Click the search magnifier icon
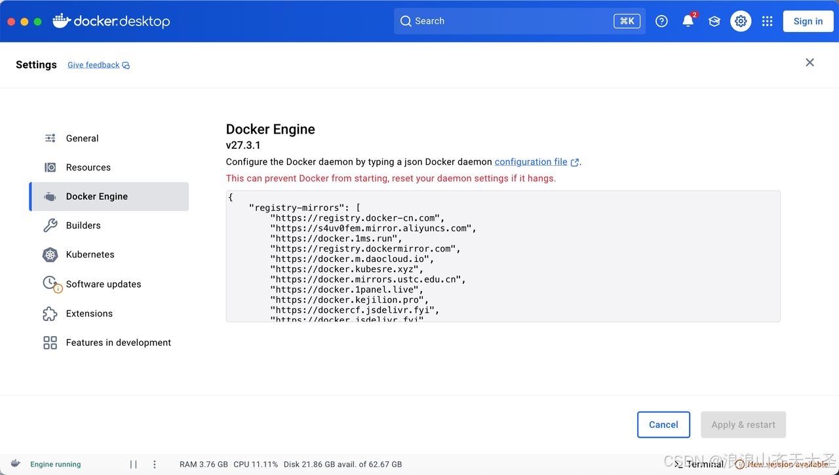 point(406,21)
